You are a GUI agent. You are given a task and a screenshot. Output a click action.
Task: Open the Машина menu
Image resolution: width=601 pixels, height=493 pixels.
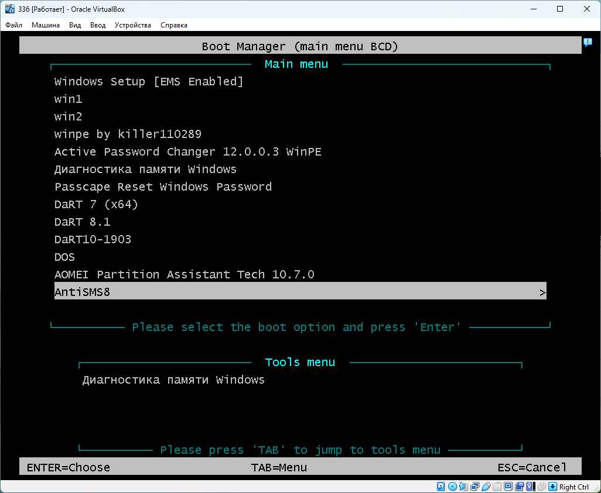[46, 25]
